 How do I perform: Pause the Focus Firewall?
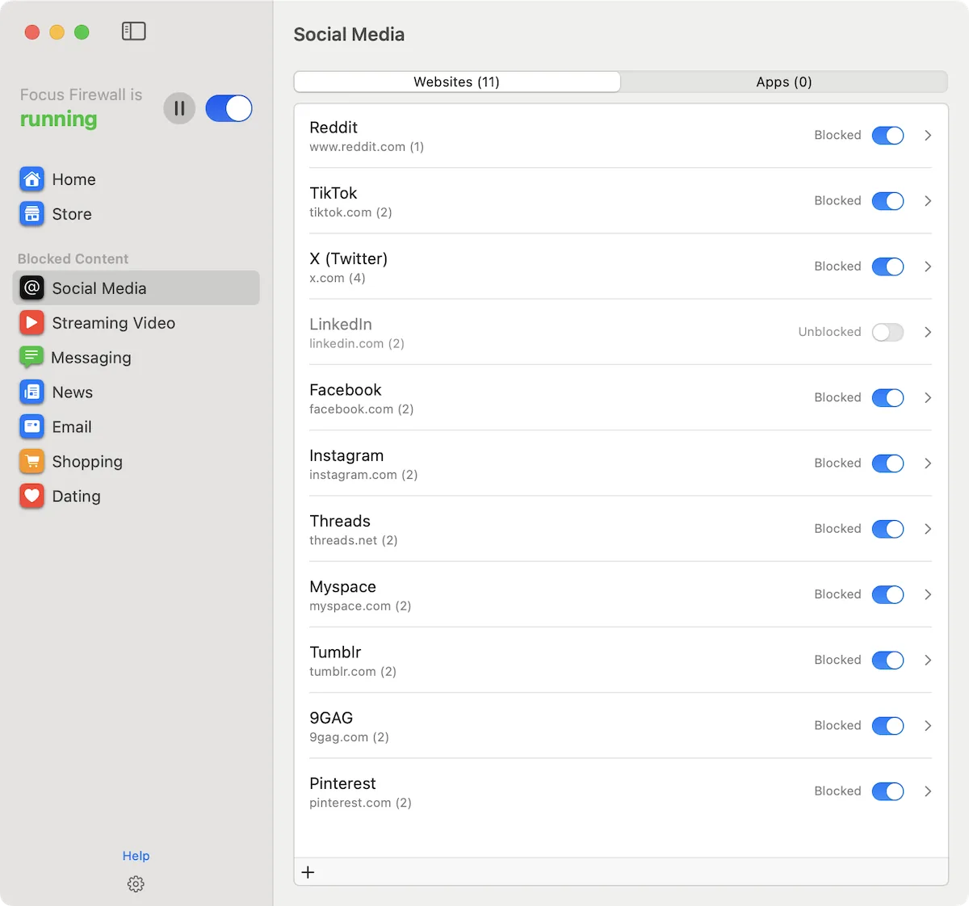(179, 108)
